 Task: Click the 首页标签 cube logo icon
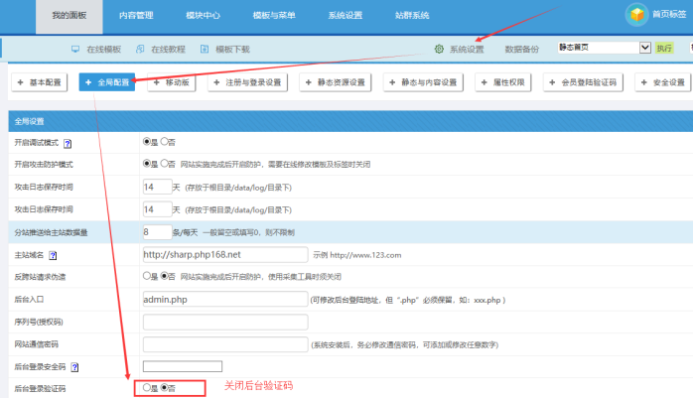(x=636, y=14)
